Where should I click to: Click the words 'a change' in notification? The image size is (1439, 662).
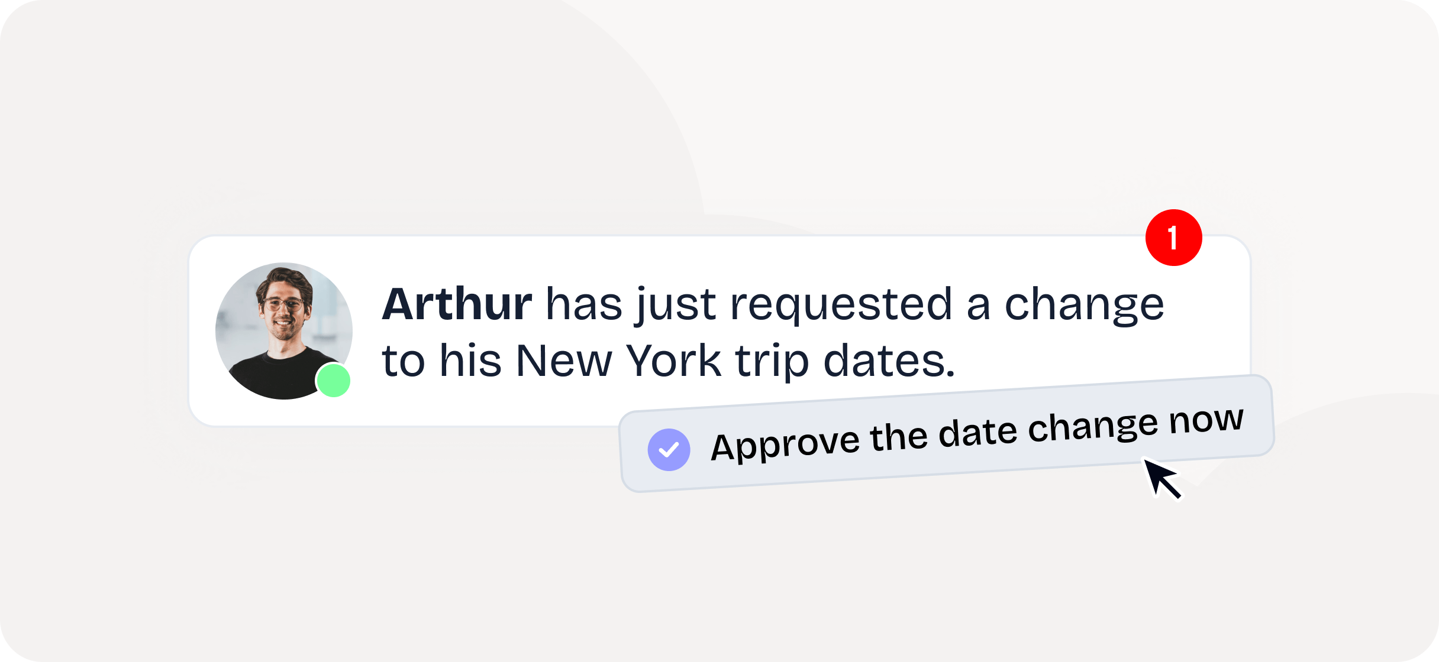1065,304
